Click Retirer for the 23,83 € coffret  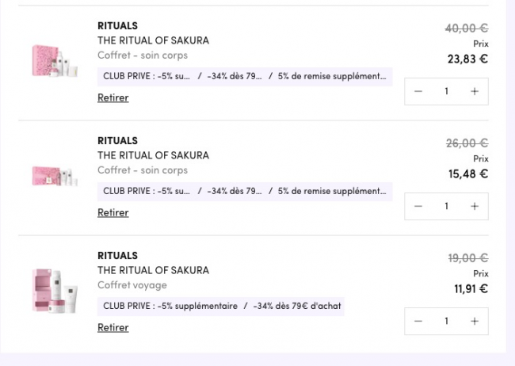coord(113,98)
